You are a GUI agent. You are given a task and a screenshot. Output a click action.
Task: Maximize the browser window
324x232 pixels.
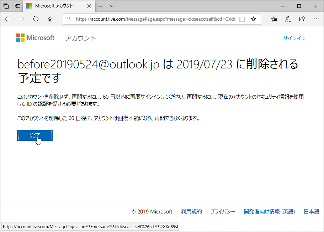tap(299, 6)
